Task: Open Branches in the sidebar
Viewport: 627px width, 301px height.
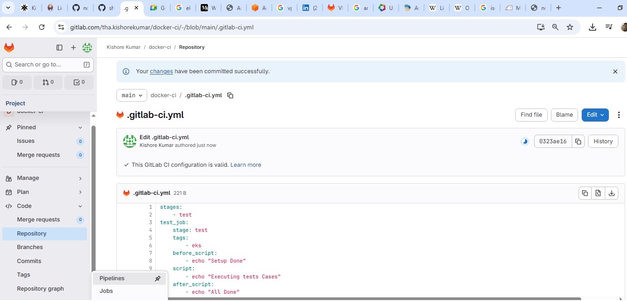Action: point(30,247)
